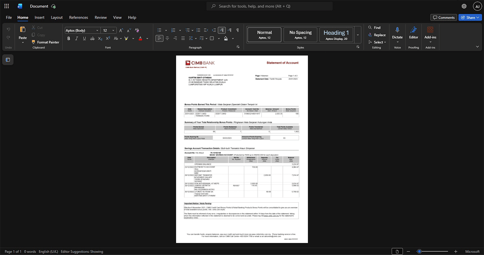The height and width of the screenshot is (255, 484).
Task: Open the Help tab
Action: pos(132,17)
